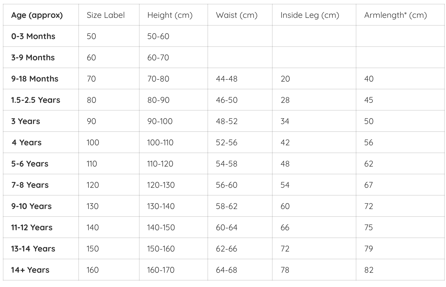Select the Waist (cm) column header

[x=236, y=15]
